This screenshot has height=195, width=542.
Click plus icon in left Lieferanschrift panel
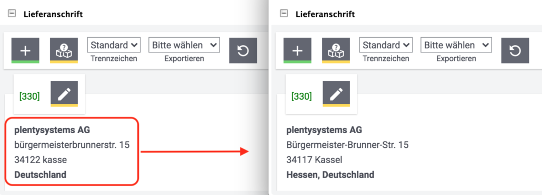pyautogui.click(x=25, y=51)
